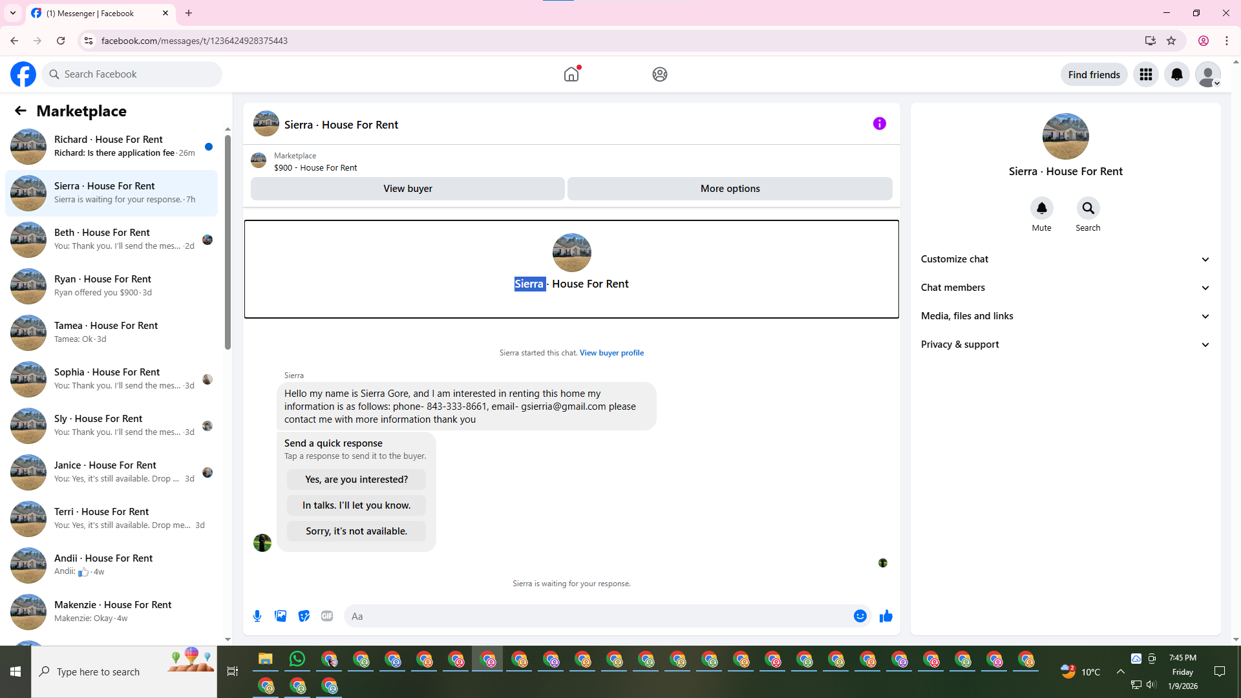
Task: Send a thumbs-up like
Action: click(x=886, y=616)
